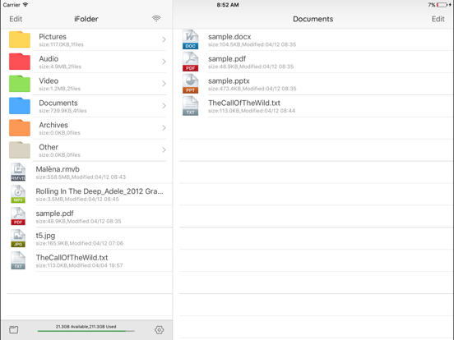Tap the PPT icon for sample.pptx

coord(190,84)
